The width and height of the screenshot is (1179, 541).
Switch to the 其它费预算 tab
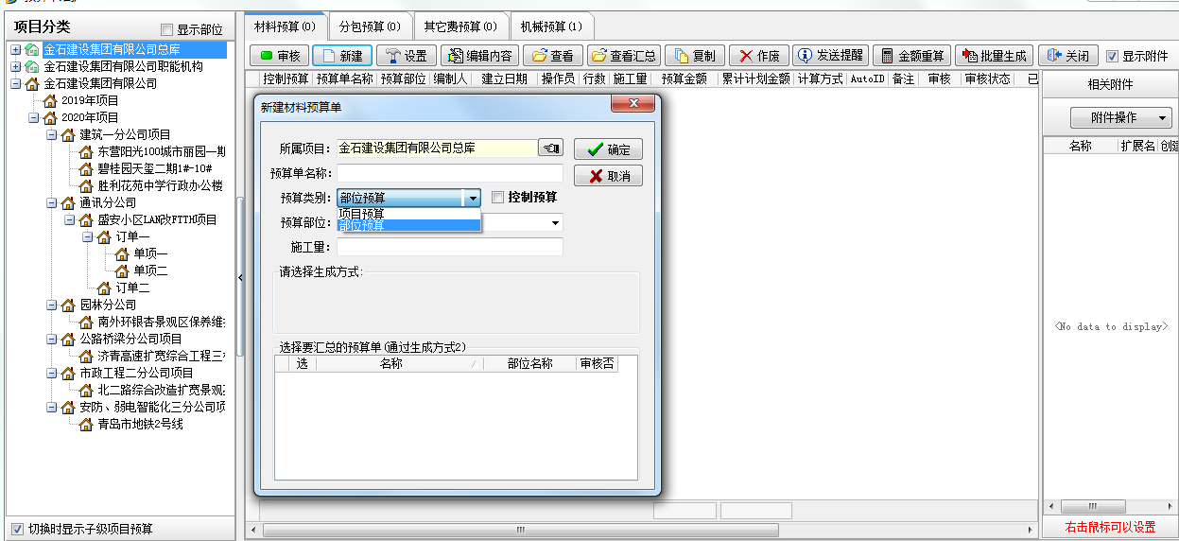459,26
